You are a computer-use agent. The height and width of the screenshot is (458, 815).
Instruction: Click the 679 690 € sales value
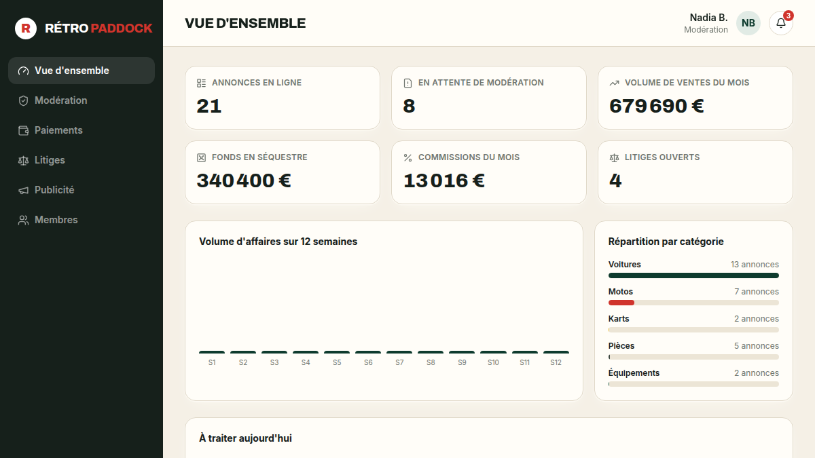tap(656, 106)
